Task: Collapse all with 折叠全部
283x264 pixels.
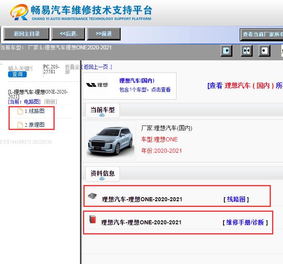Action: coord(72,69)
